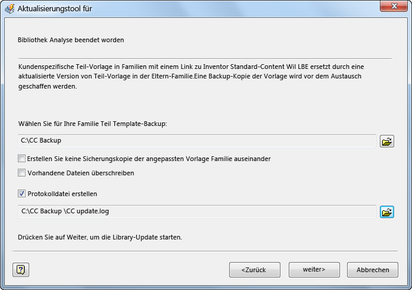Image resolution: width=412 pixels, height=290 pixels.
Task: Enable 'Erstellen Sie keine Sicherungskopie' checkbox
Action: 22,159
